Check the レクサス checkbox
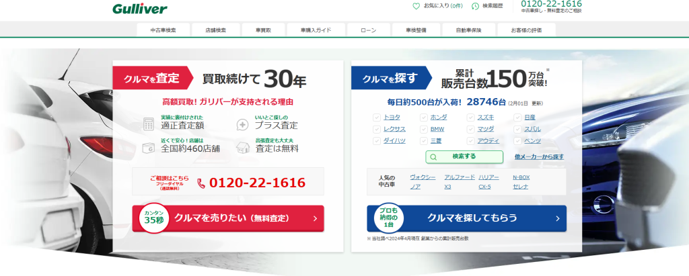Image resolution: width=689 pixels, height=276 pixels. coord(377,129)
